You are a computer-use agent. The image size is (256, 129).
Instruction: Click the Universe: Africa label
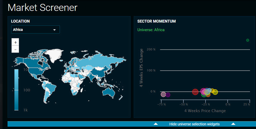151,30
